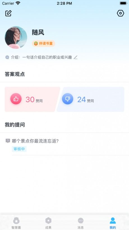Open the 24 赞同 blue card
The image size is (129, 230).
point(90,99)
